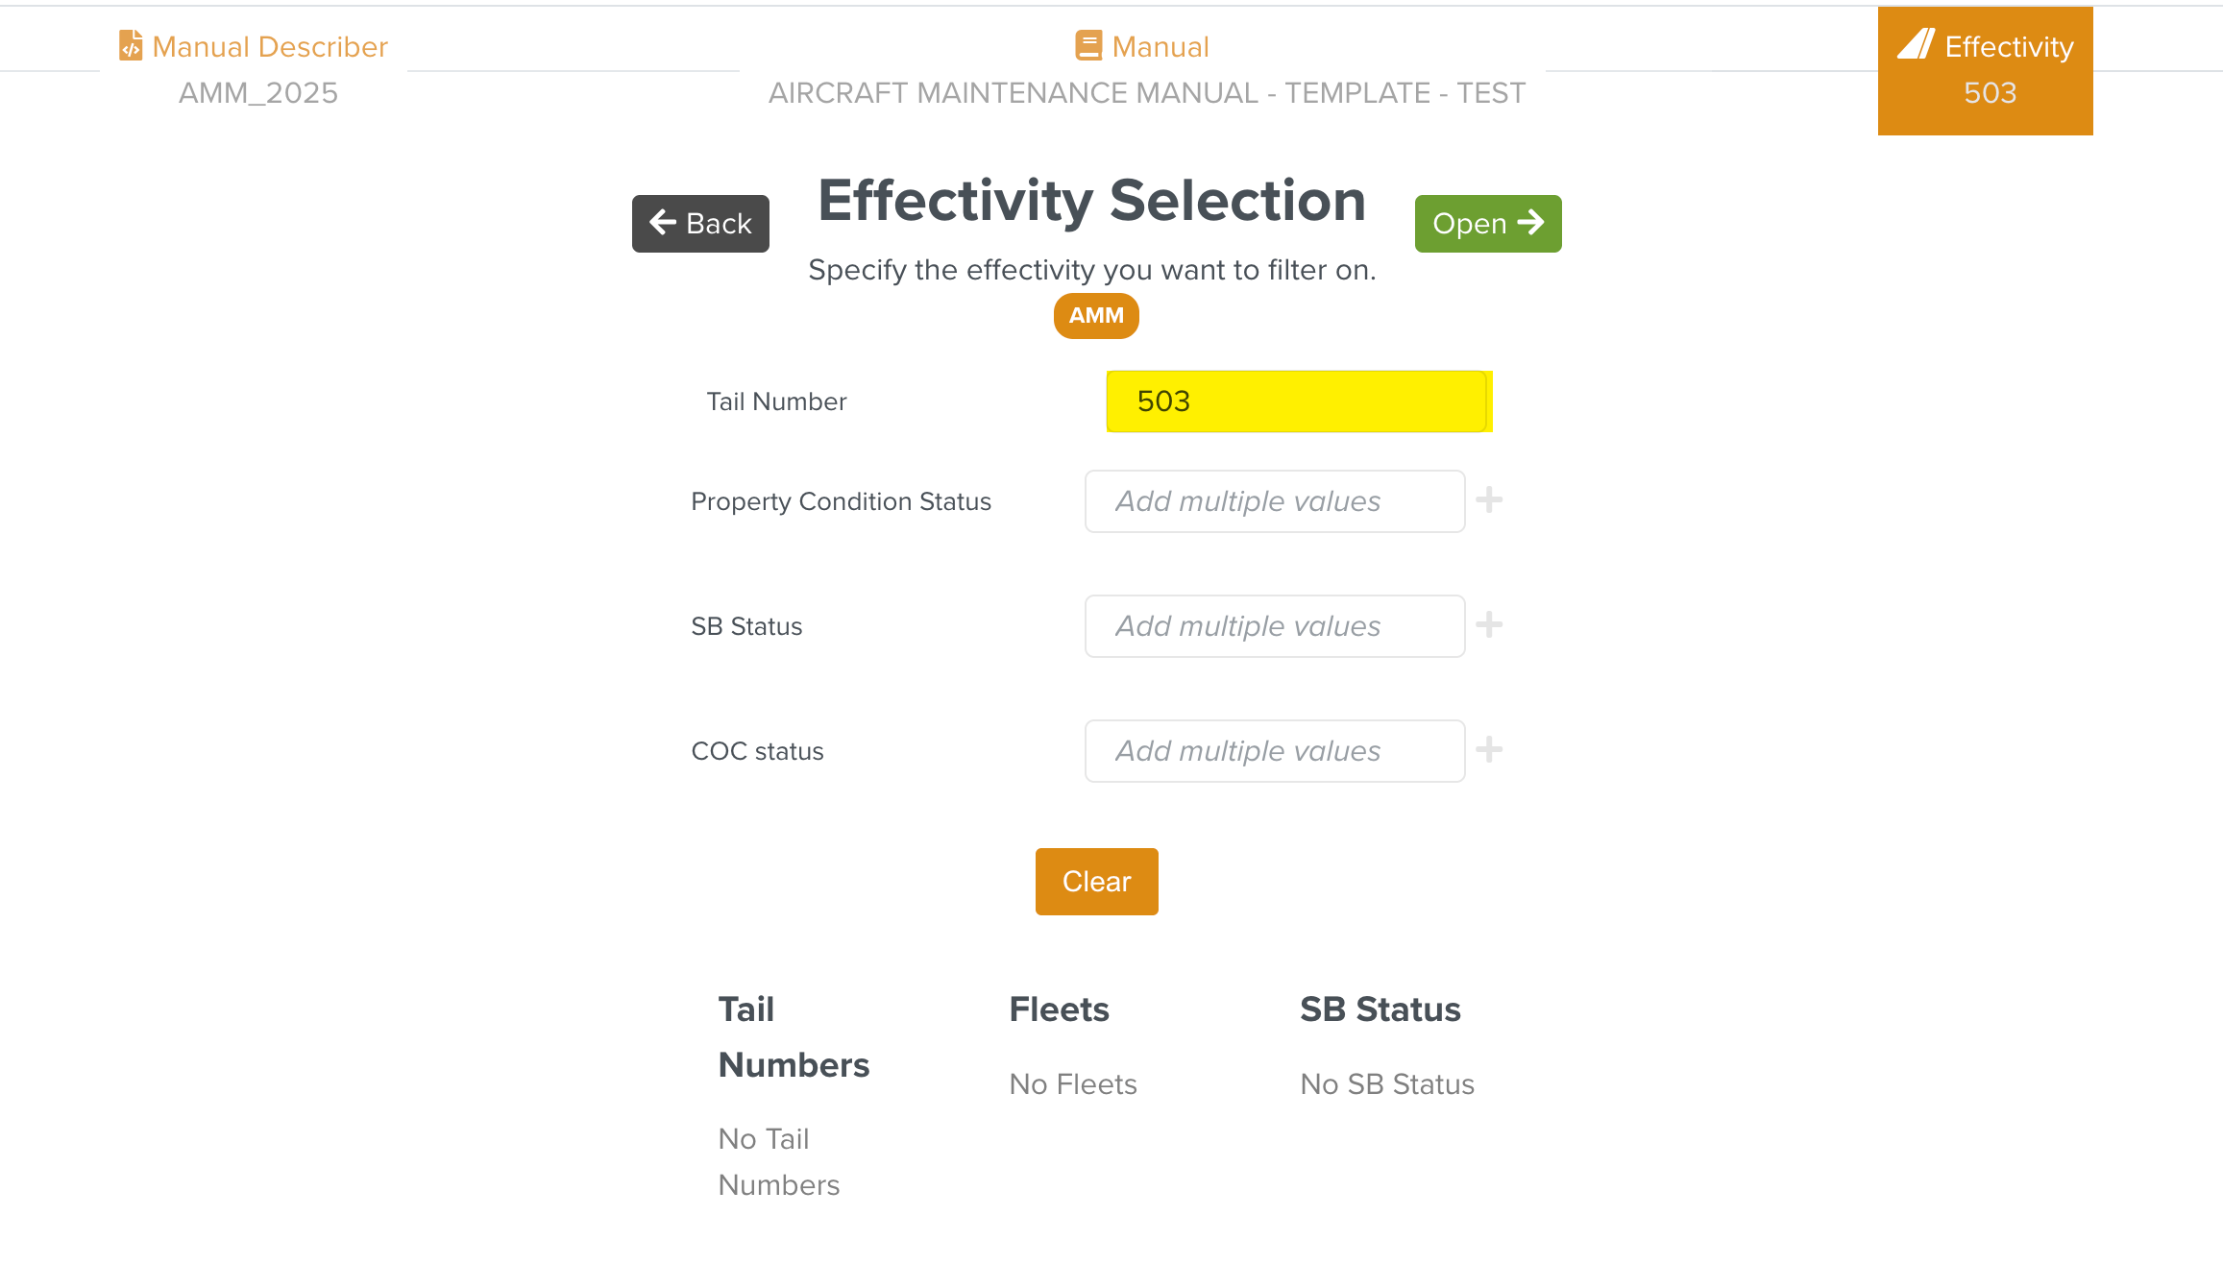The image size is (2223, 1264).
Task: Open the Manual Describer step
Action: pyautogui.click(x=254, y=69)
